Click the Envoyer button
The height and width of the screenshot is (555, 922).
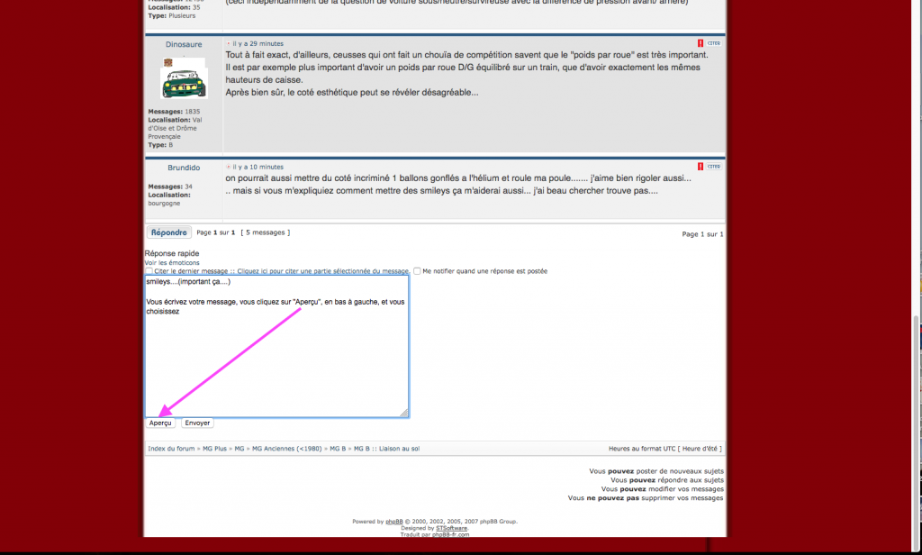(x=197, y=423)
